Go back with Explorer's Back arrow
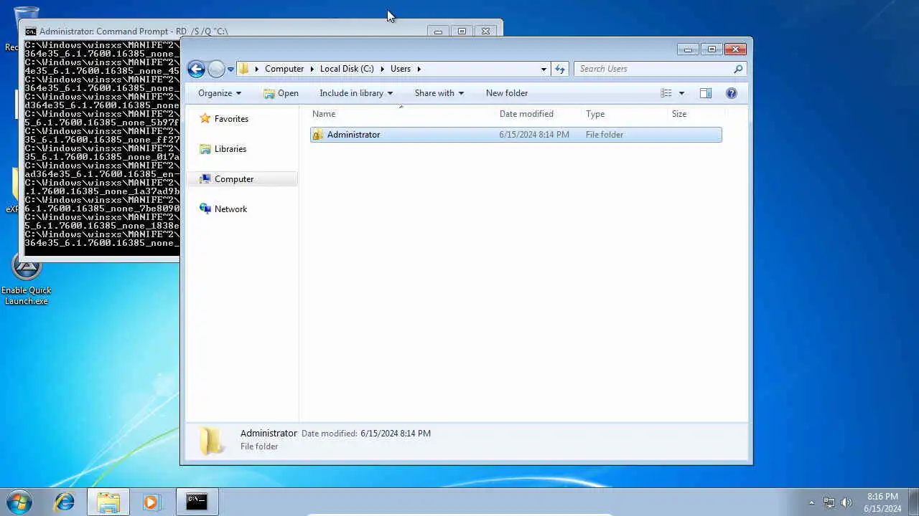The width and height of the screenshot is (919, 516). coord(196,69)
